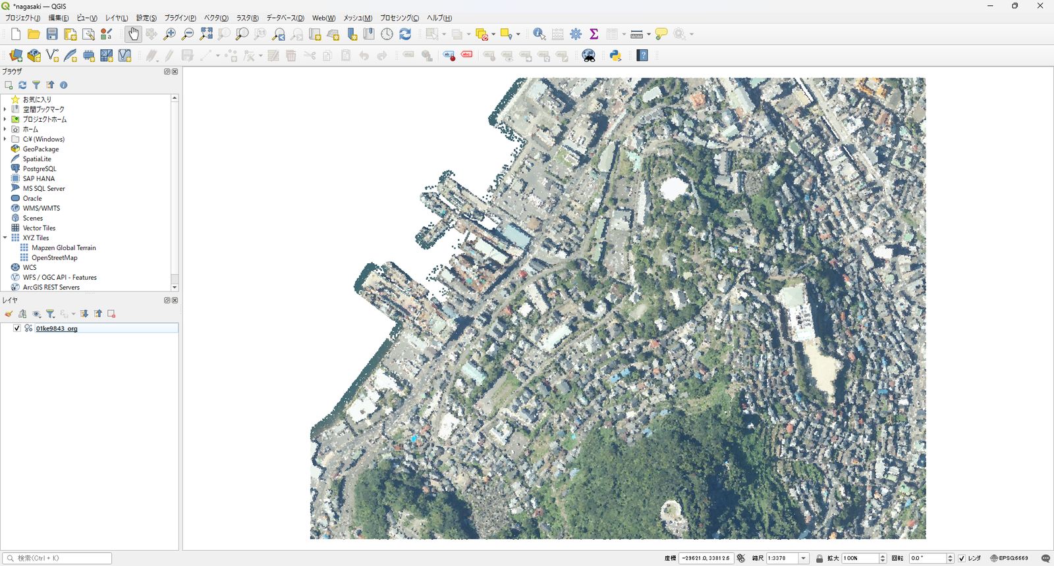Collapse the XYZ Tiles tree node
Image resolution: width=1054 pixels, height=566 pixels.
(x=5, y=238)
